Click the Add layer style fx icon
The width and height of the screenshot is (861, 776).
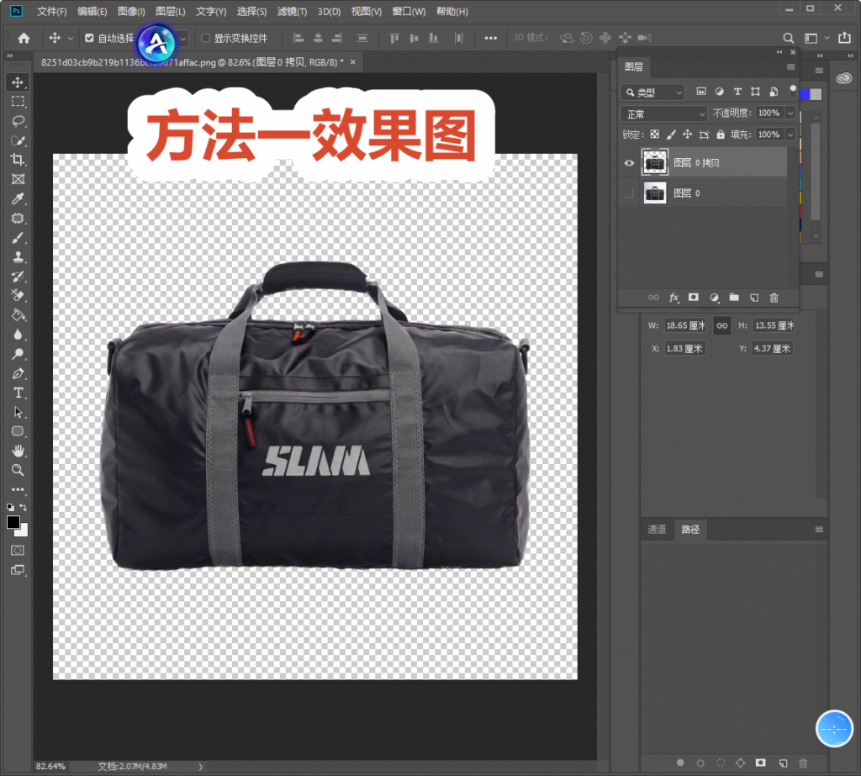(673, 298)
